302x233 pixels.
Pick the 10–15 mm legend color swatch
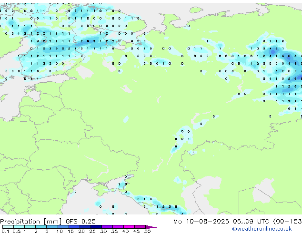[x=63, y=227]
